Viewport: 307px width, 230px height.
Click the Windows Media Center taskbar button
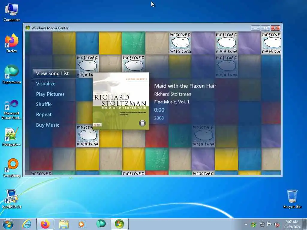(119, 224)
